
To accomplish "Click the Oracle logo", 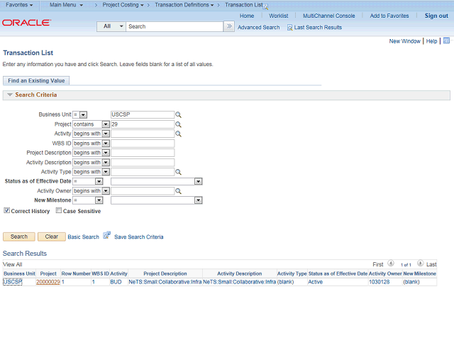I will pyautogui.click(x=26, y=23).
